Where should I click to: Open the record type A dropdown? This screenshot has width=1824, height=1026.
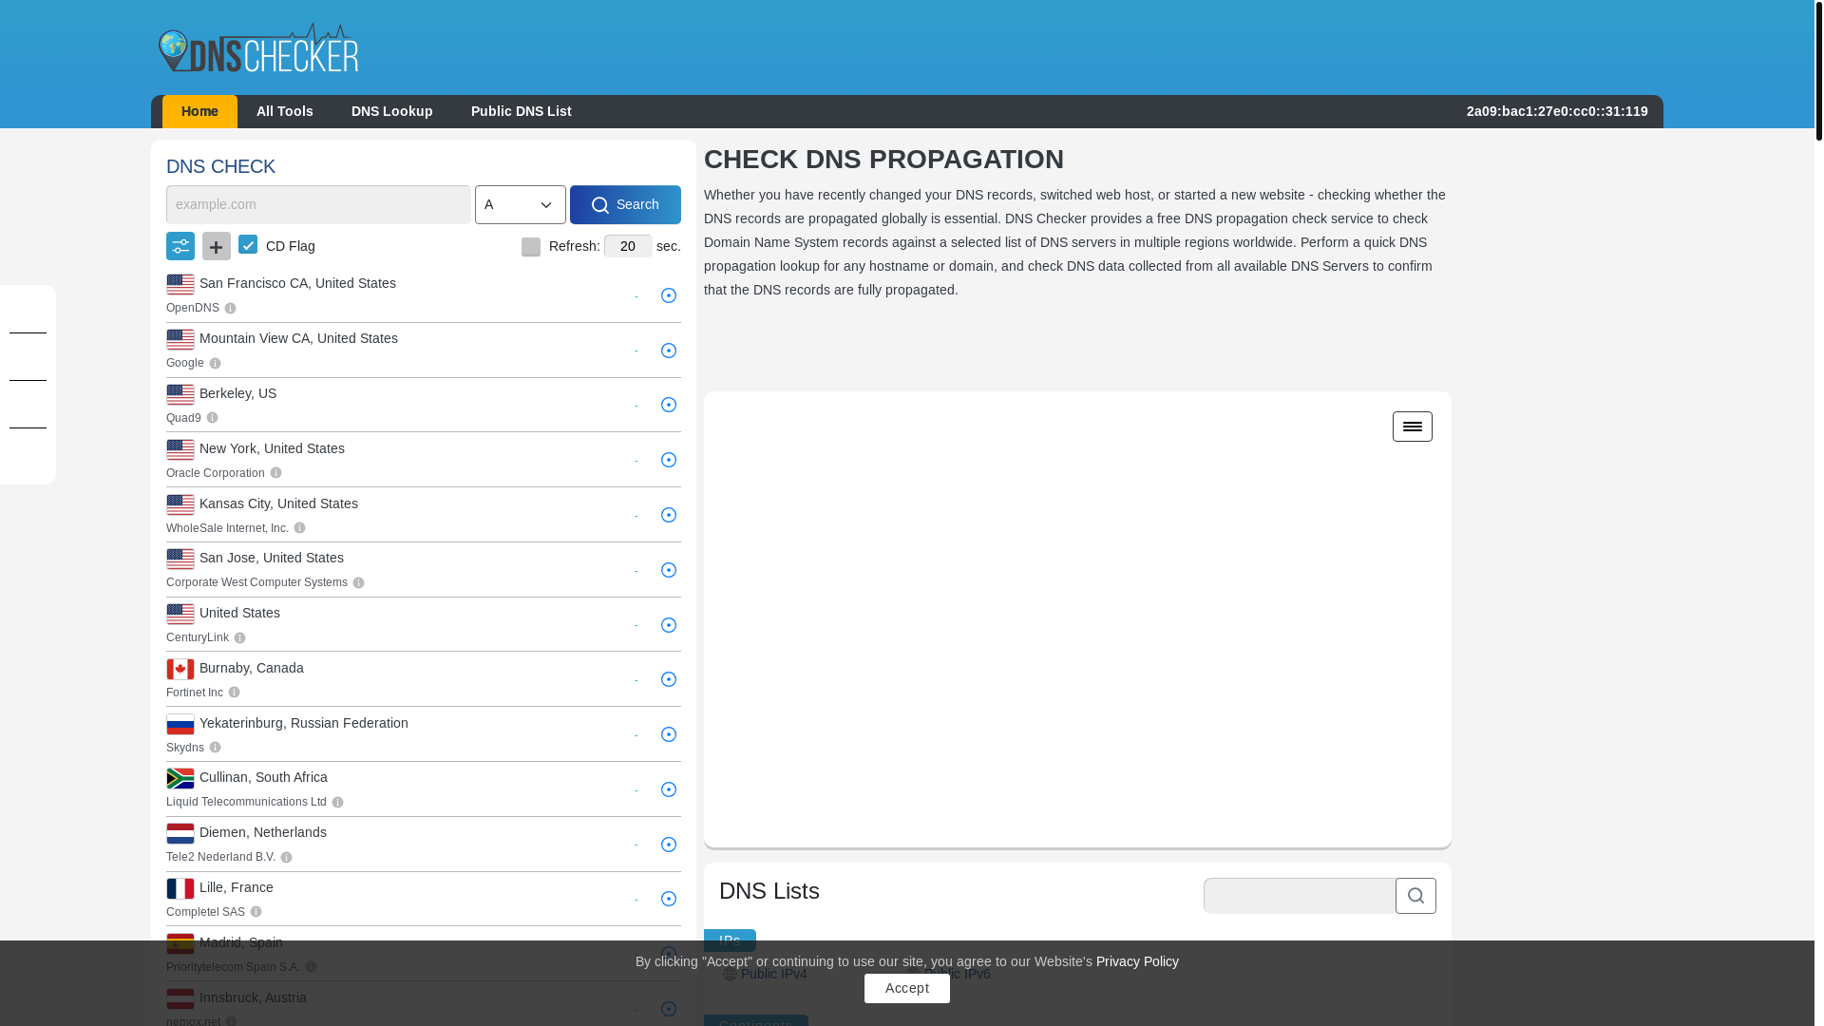[521, 205]
